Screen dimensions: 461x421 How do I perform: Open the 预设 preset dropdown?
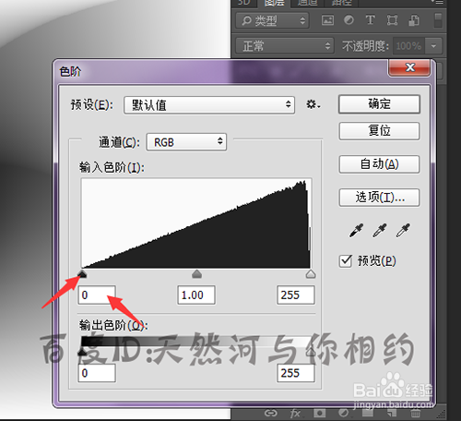click(x=209, y=105)
